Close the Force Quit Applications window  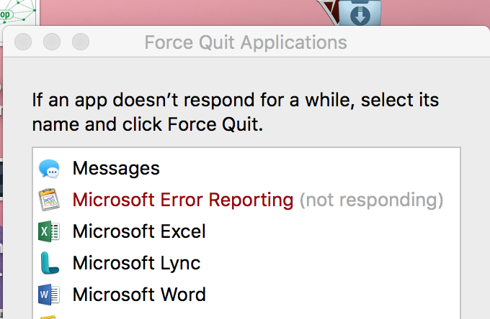point(23,42)
